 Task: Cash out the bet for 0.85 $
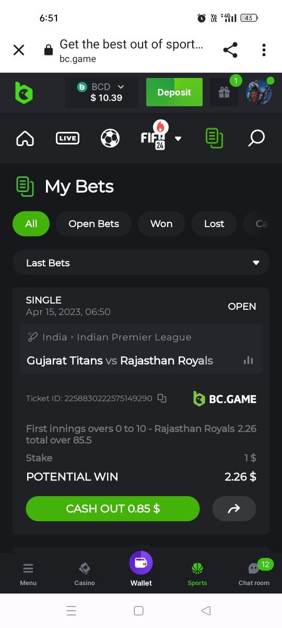pyautogui.click(x=113, y=509)
